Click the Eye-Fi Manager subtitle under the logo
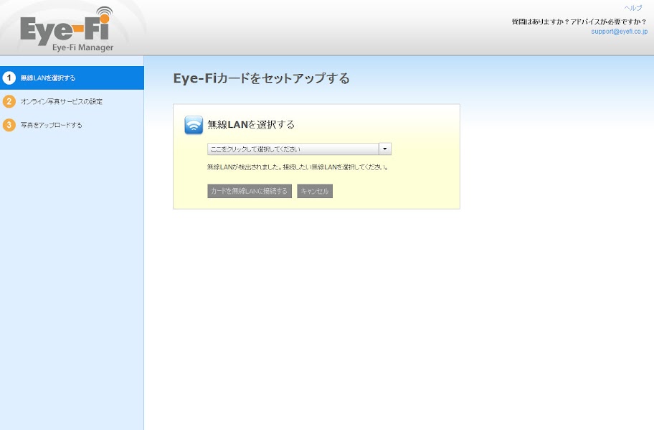The height and width of the screenshot is (430, 654). [x=82, y=47]
